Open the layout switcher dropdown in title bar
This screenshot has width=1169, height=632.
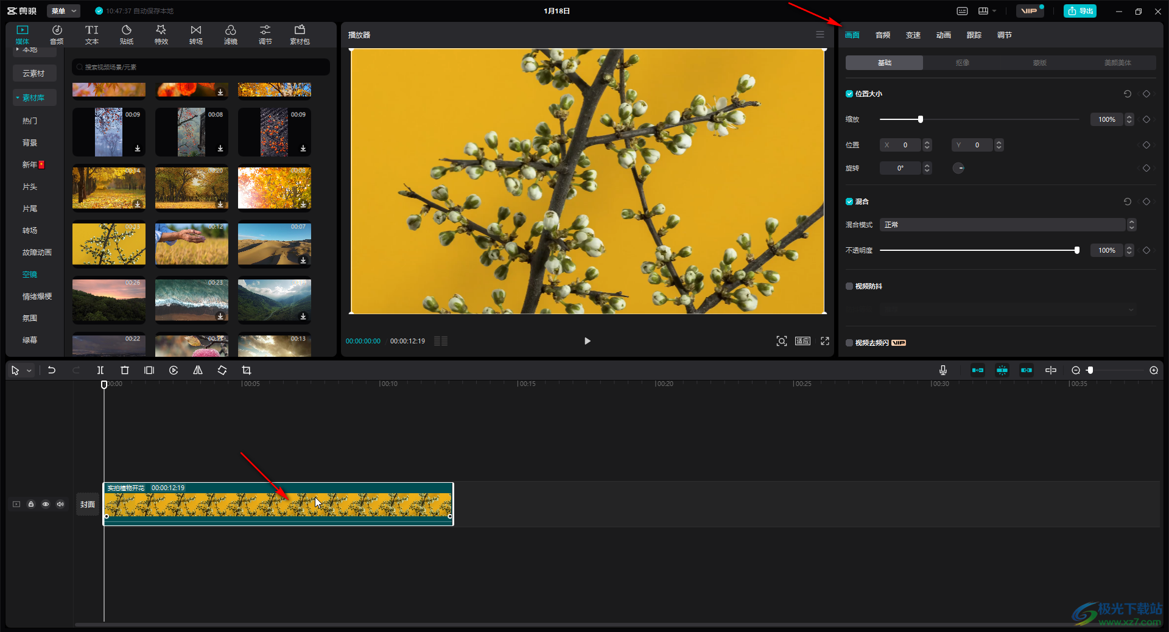(x=988, y=11)
